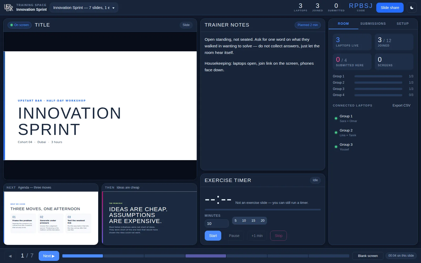Select the 10 minutes preset

[244, 221]
